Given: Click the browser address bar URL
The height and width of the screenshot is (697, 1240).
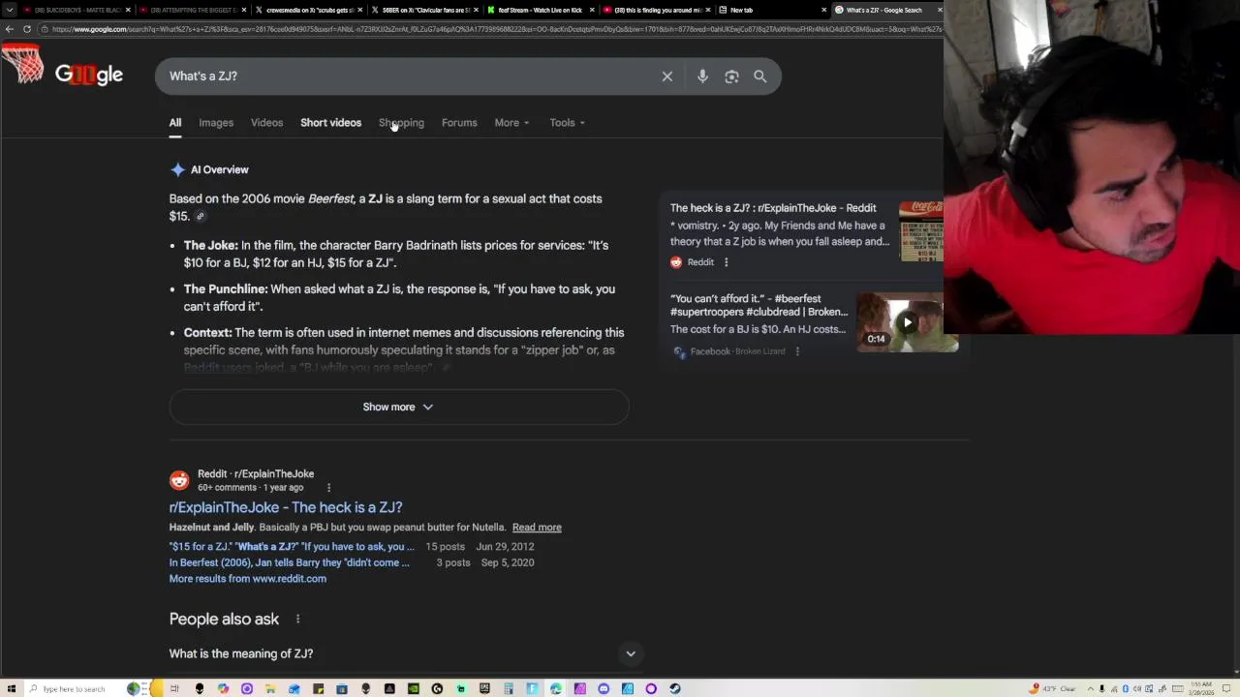Looking at the screenshot, I should pyautogui.click(x=494, y=29).
